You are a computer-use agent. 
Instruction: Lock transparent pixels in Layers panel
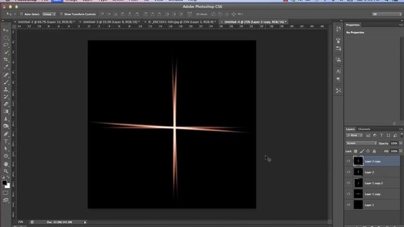tap(355, 151)
